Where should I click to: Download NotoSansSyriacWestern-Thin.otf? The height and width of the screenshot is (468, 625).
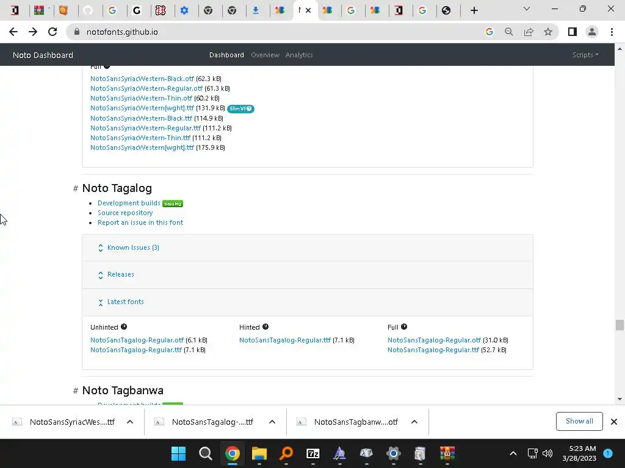[x=141, y=98]
